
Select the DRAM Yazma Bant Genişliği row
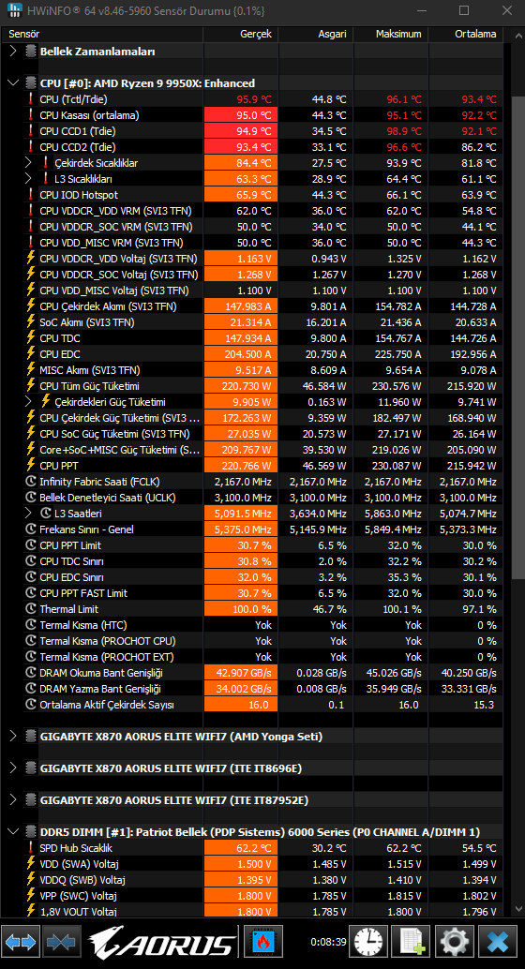click(253, 689)
